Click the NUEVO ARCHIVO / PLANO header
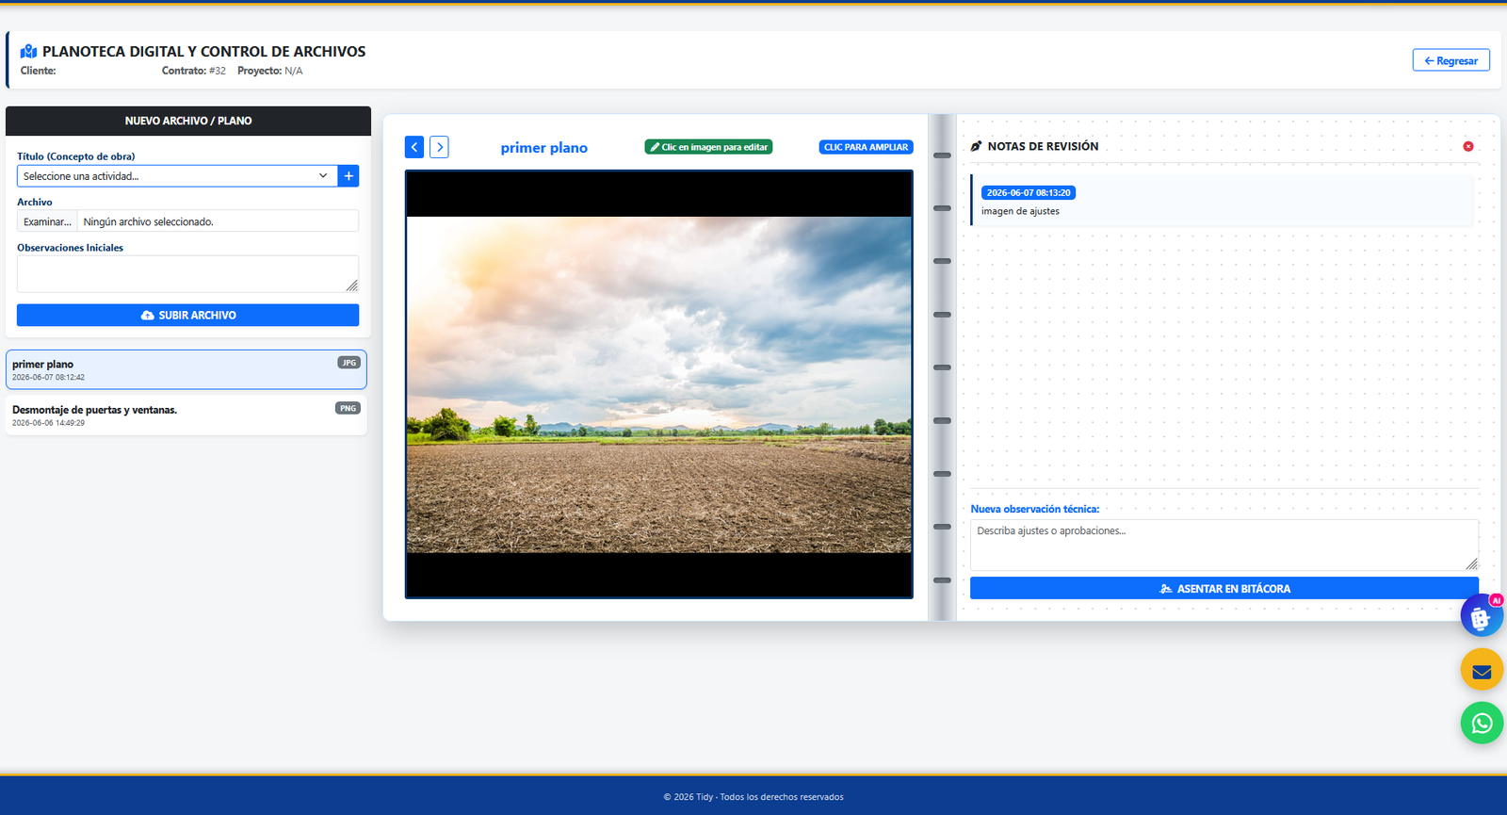The width and height of the screenshot is (1507, 815). (188, 121)
